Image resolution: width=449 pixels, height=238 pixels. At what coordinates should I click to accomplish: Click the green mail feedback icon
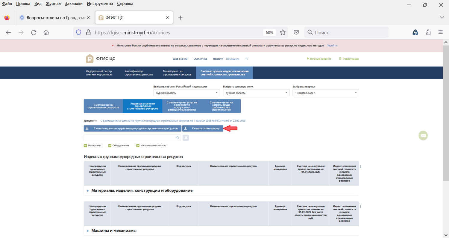[423, 136]
